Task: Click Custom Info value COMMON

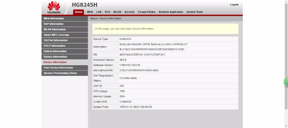Action: 126,102
